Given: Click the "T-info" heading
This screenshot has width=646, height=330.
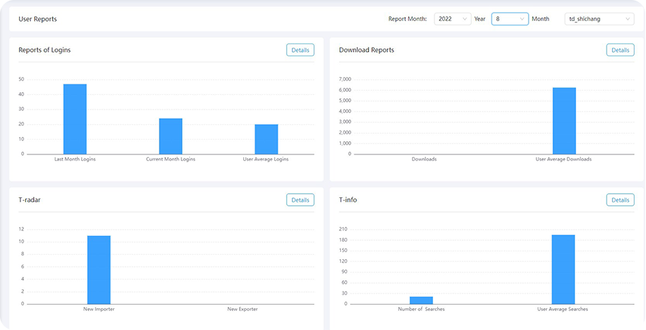Looking at the screenshot, I should pos(348,200).
